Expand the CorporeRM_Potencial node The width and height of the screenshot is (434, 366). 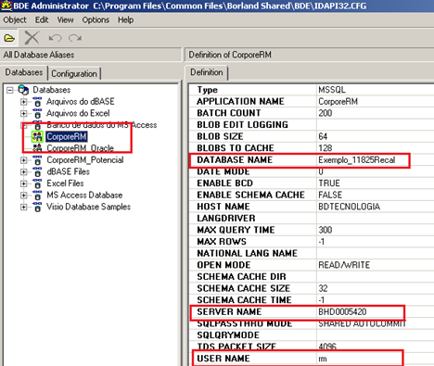click(23, 160)
